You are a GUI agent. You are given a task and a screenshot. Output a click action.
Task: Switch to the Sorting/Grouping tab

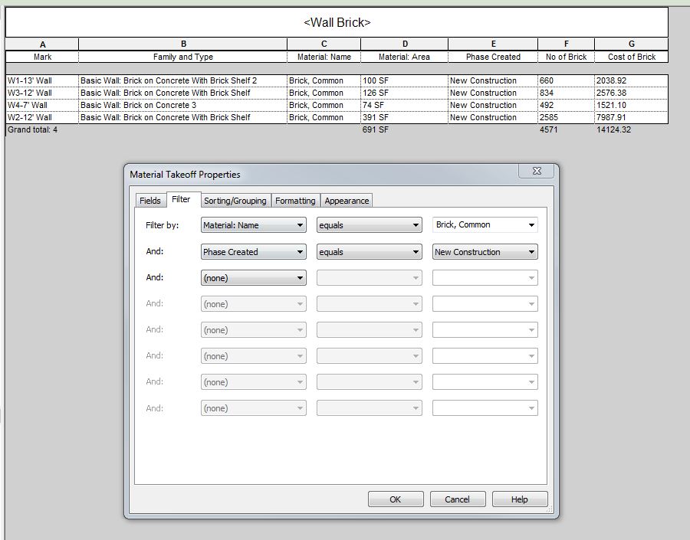[235, 200]
